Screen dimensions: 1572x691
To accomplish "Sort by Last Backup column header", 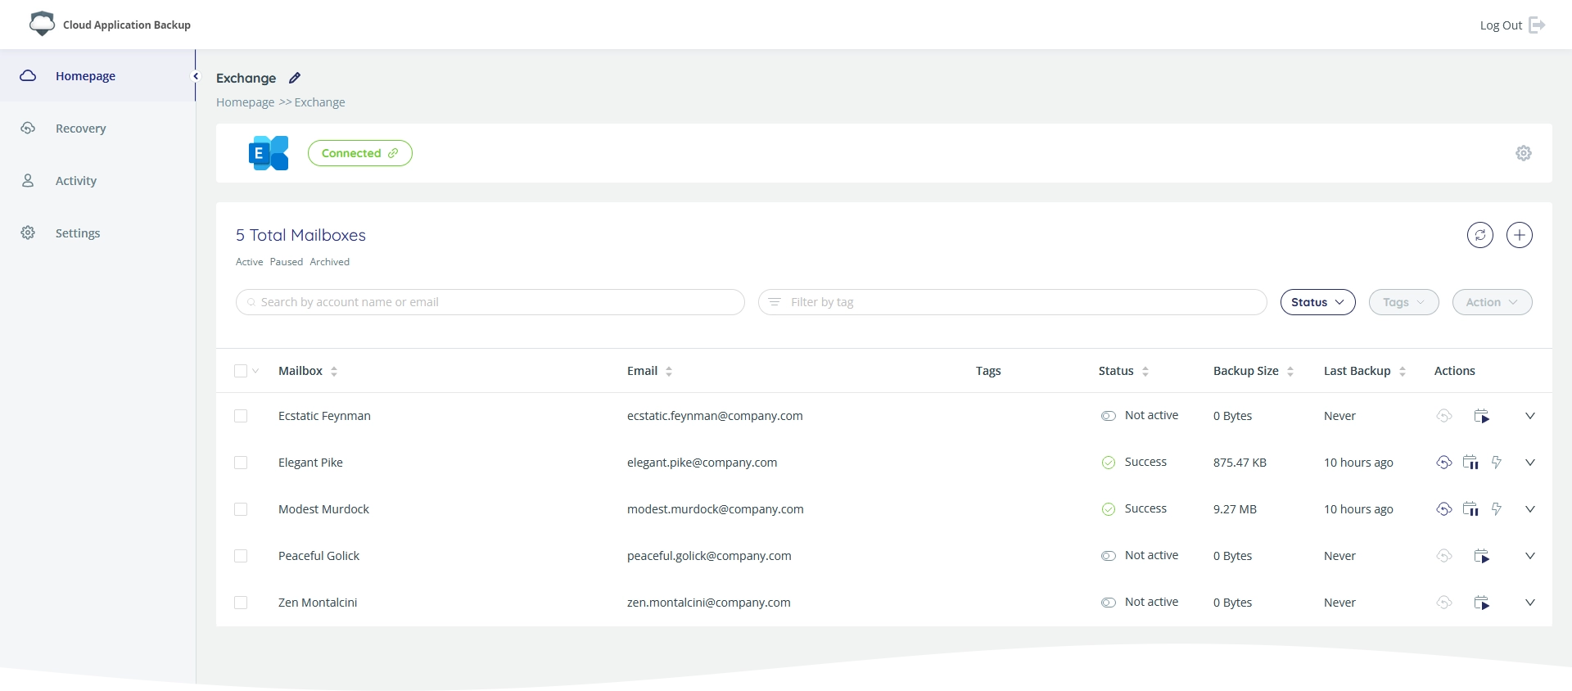I will (1365, 371).
